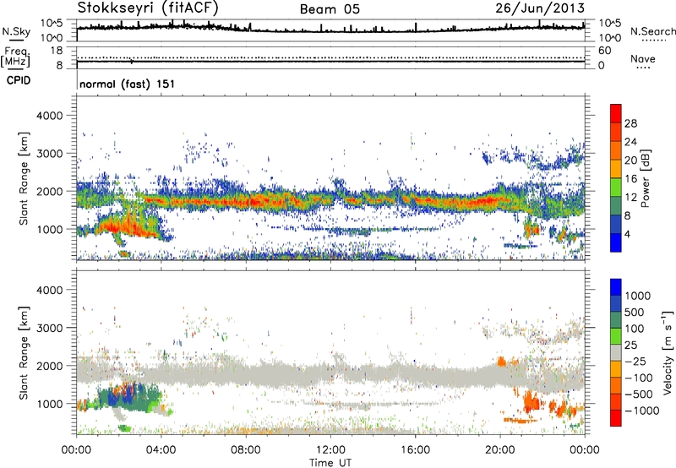Click the 'Power [dB]' color bar label
The image size is (676, 468).
tap(645, 178)
